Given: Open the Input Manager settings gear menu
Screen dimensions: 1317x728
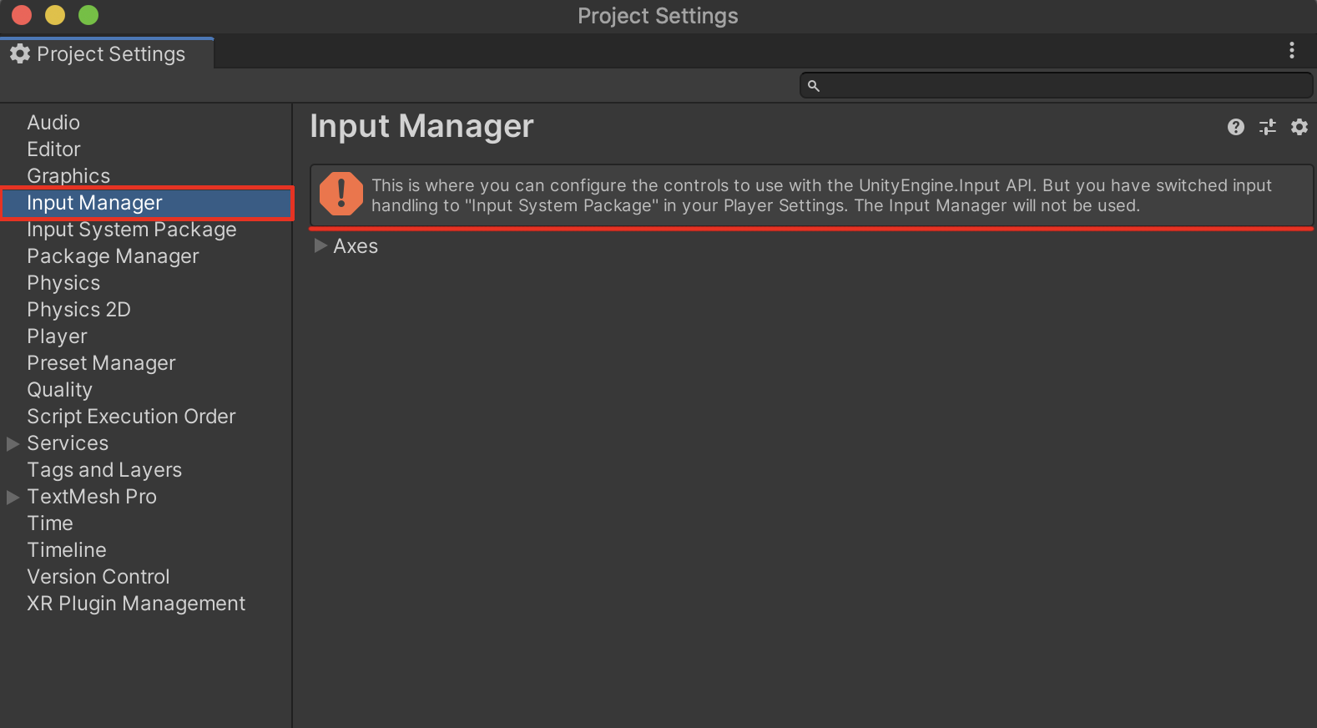Looking at the screenshot, I should pyautogui.click(x=1299, y=127).
